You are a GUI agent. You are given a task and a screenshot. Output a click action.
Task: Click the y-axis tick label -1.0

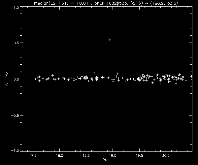pyautogui.click(x=15, y=150)
